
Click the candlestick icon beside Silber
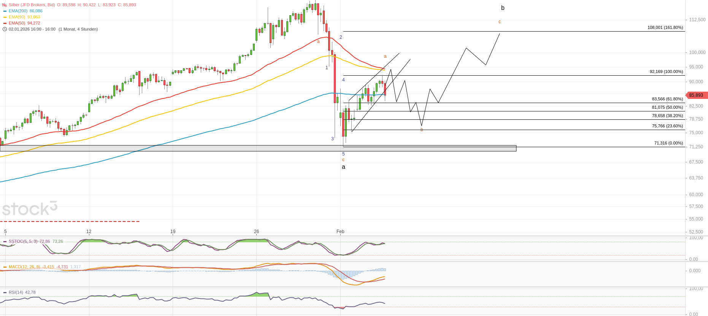[5, 5]
